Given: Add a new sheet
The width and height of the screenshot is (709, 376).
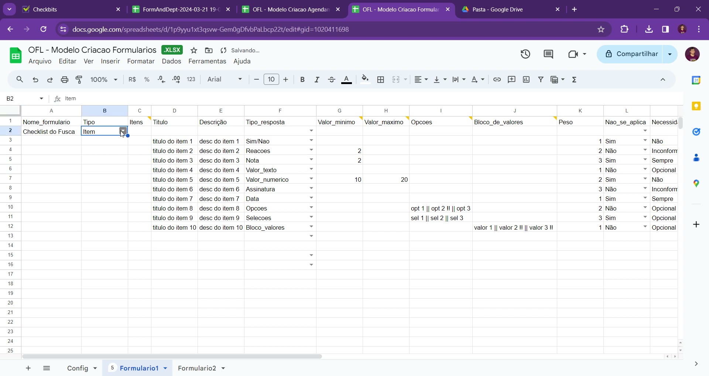Looking at the screenshot, I should [28, 368].
